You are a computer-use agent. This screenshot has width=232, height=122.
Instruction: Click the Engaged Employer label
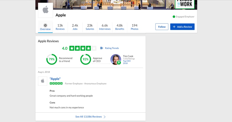tap(185, 16)
